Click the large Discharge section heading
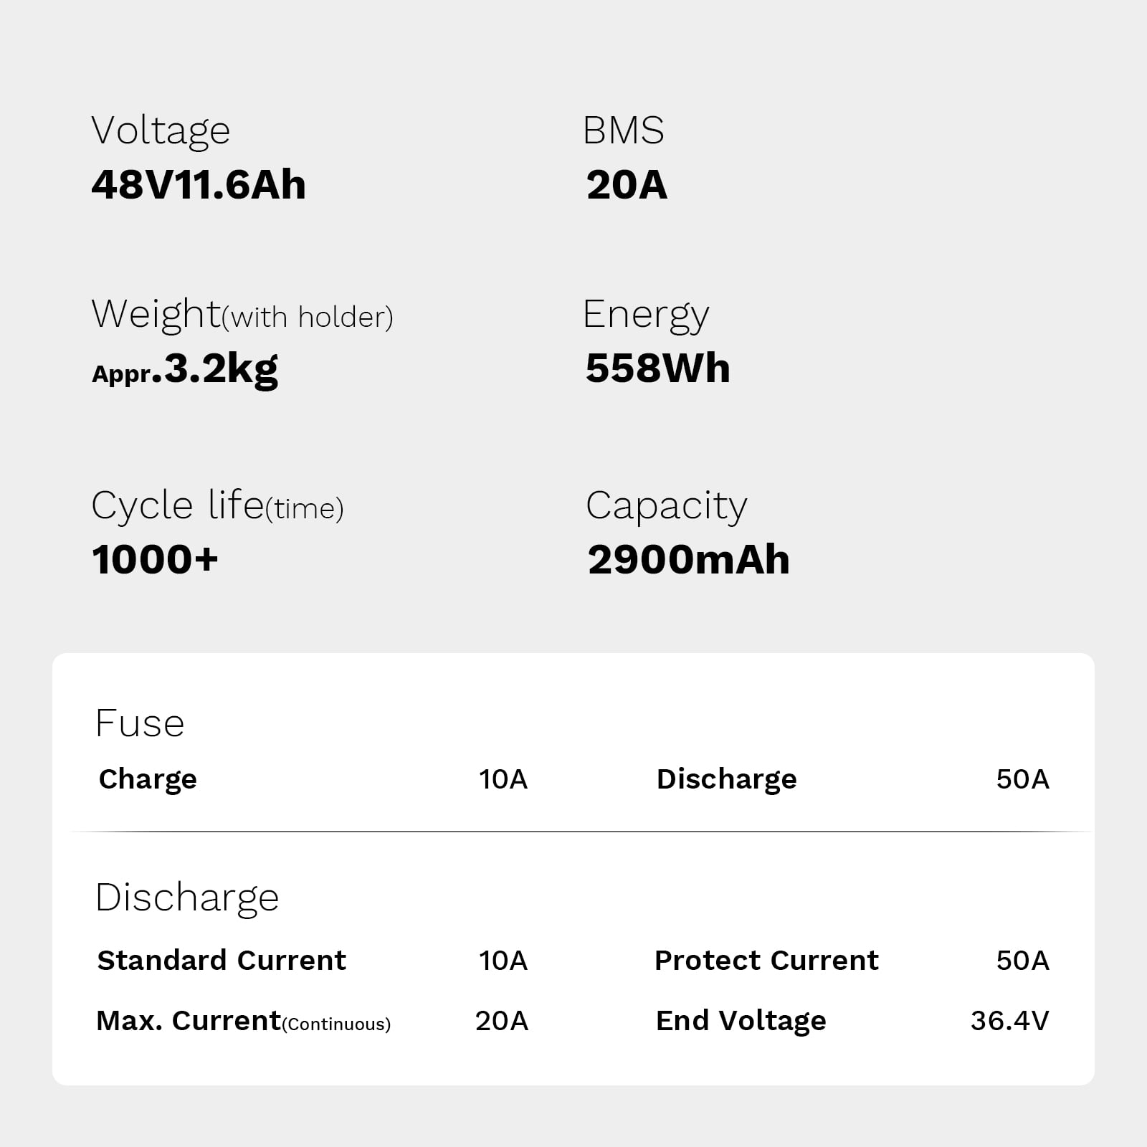Viewport: 1147px width, 1147px height. (x=187, y=898)
